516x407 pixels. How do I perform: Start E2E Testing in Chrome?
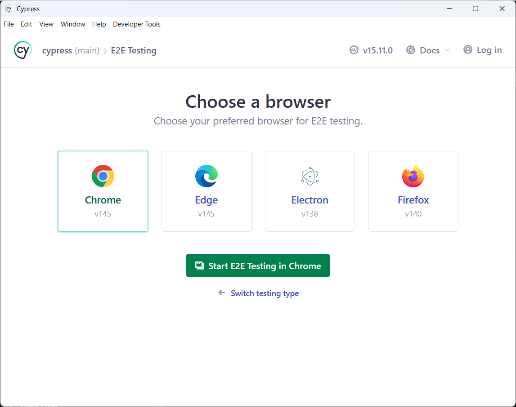tap(258, 265)
